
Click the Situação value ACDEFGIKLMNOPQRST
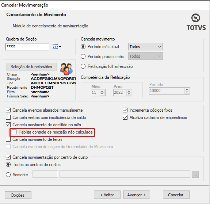point(53,79)
